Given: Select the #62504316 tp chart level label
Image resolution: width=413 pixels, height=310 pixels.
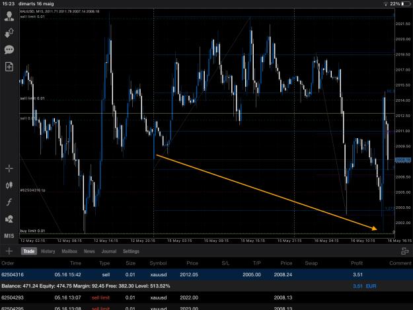Looking at the screenshot, I should pos(32,190).
